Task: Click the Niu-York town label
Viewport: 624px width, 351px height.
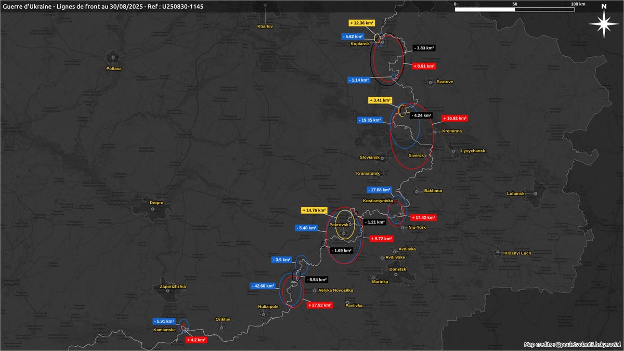Action: click(418, 227)
